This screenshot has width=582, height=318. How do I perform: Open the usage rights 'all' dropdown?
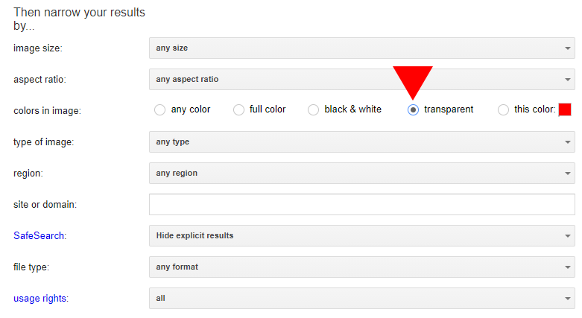tap(362, 298)
